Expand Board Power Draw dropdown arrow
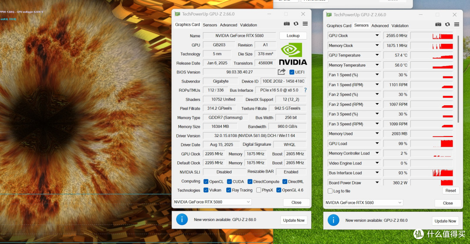 [x=377, y=183]
